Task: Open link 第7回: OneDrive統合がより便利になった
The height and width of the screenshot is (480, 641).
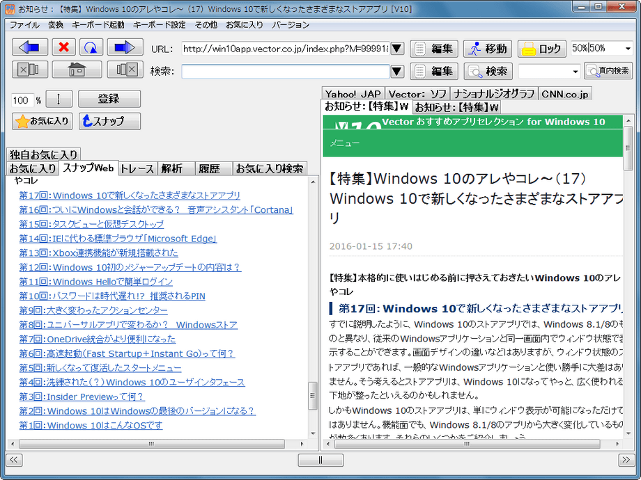Action: tap(98, 339)
